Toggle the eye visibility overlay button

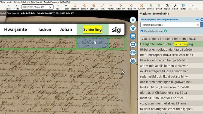pyautogui.click(x=133, y=28)
